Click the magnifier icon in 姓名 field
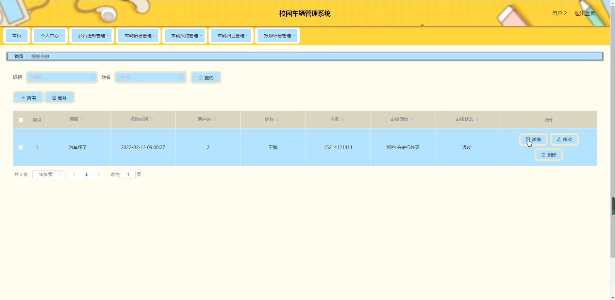 point(182,77)
